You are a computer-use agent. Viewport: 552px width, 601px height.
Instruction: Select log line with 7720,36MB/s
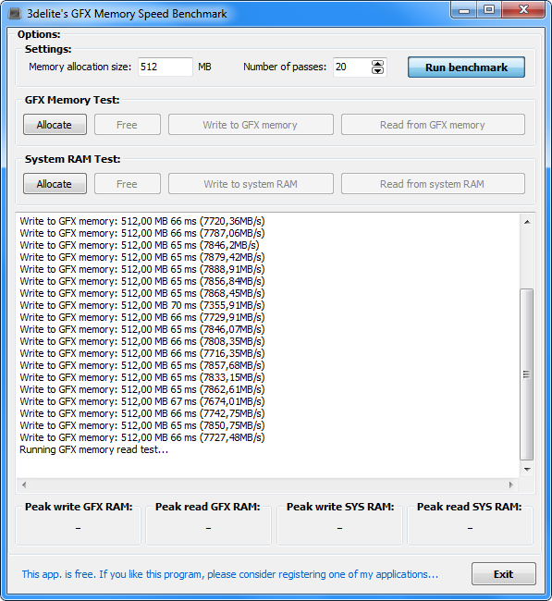tap(142, 221)
